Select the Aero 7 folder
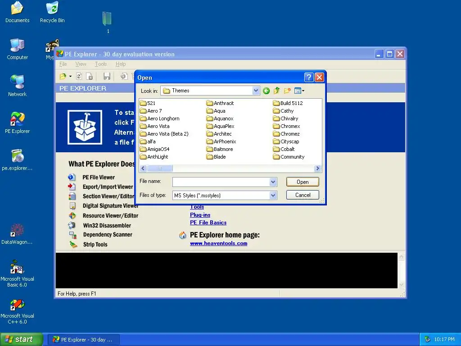 151,111
